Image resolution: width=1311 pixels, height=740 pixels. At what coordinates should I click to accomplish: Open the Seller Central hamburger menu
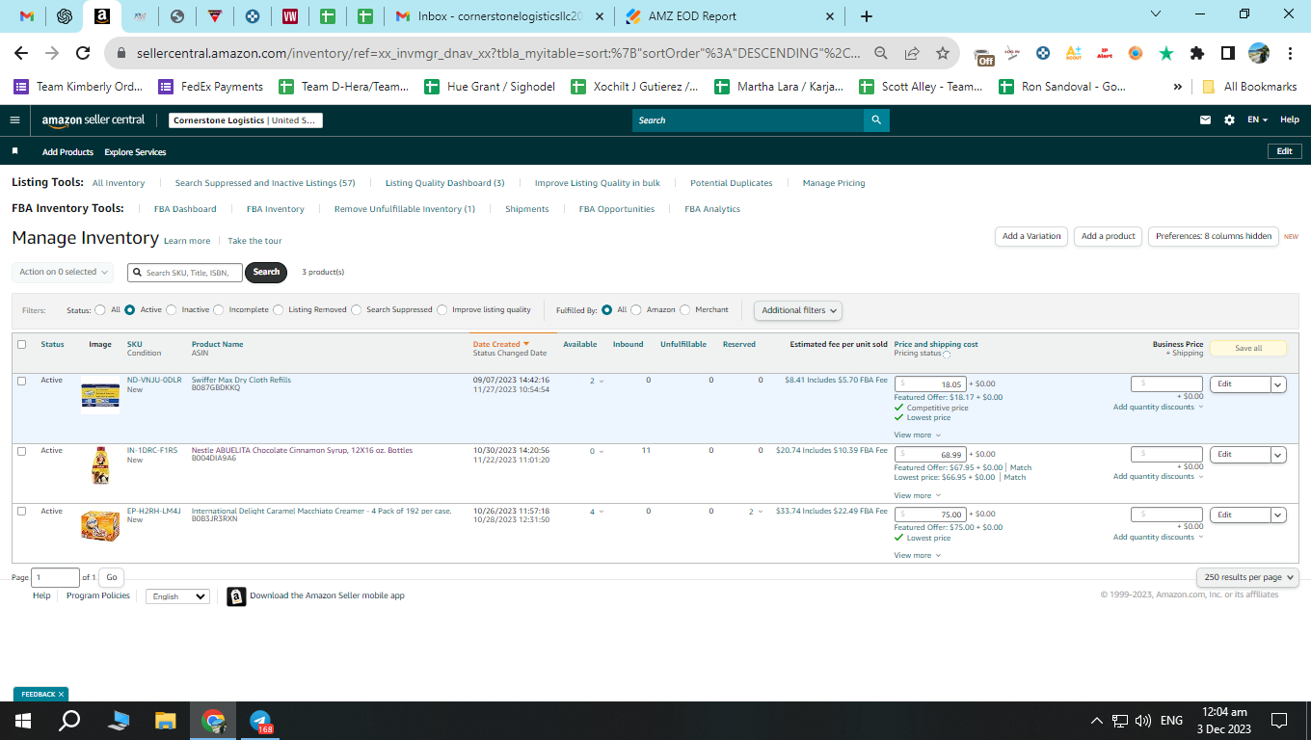pyautogui.click(x=14, y=120)
